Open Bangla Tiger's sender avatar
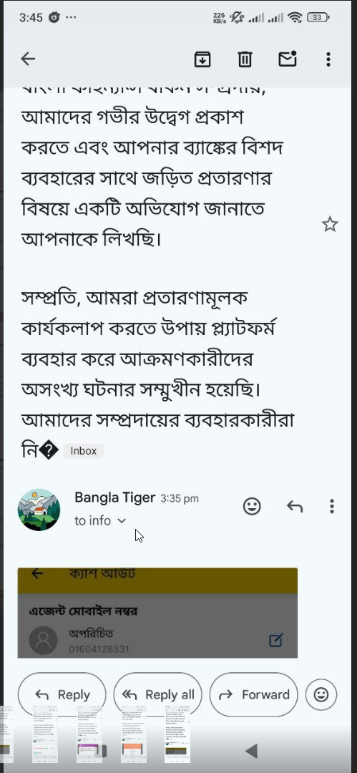The width and height of the screenshot is (357, 773). 39,510
